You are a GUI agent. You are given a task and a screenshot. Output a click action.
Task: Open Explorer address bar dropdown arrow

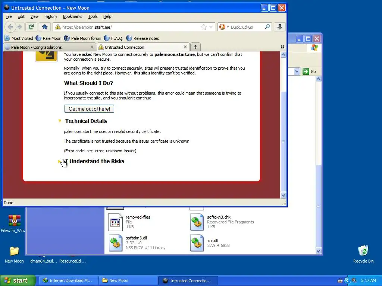(x=297, y=71)
